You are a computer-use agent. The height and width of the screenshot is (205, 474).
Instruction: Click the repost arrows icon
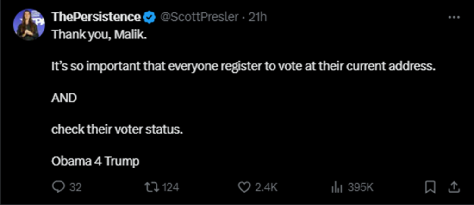(x=151, y=187)
